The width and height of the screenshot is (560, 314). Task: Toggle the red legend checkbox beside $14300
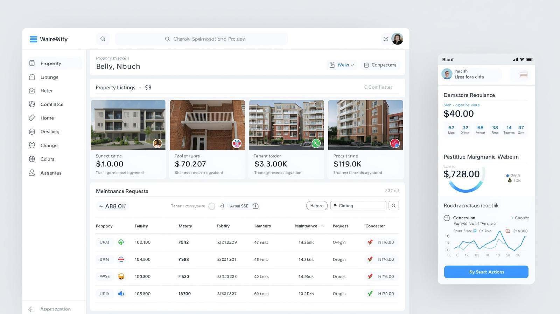508,231
